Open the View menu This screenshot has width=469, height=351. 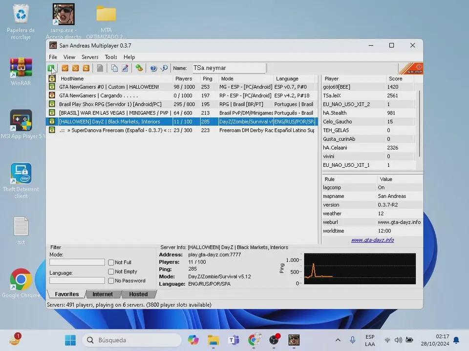pyautogui.click(x=69, y=57)
